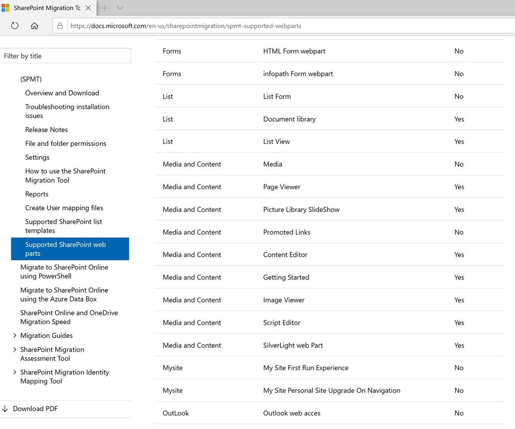This screenshot has width=515, height=429.
Task: Click the Document library cell
Action: click(289, 119)
